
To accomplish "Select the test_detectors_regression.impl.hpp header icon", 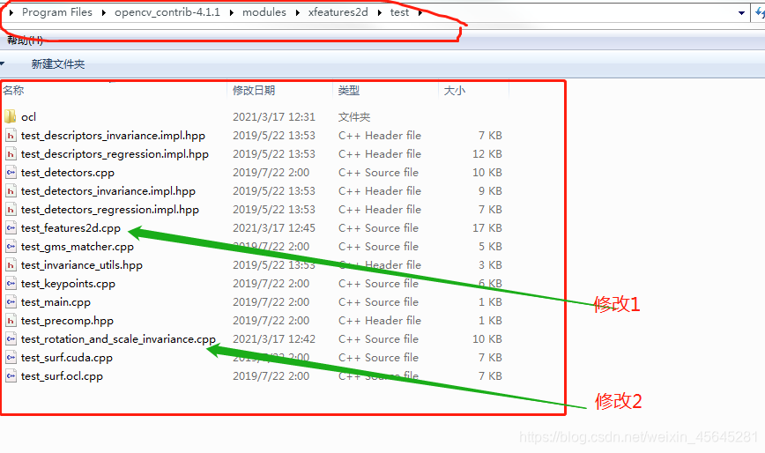I will [11, 209].
